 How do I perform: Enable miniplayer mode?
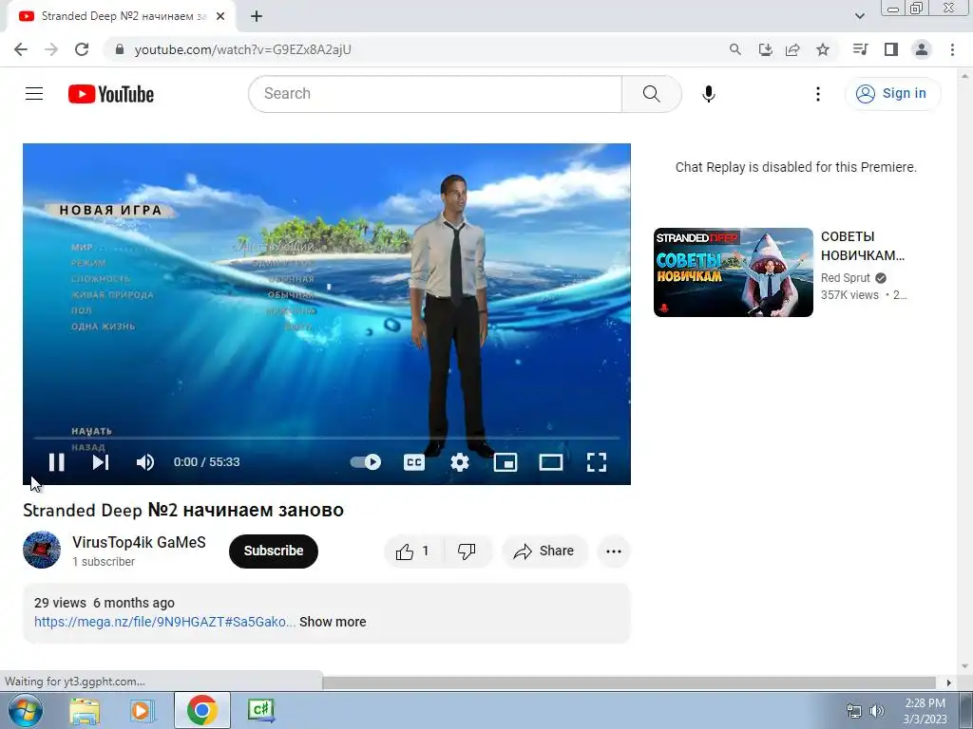(x=506, y=462)
